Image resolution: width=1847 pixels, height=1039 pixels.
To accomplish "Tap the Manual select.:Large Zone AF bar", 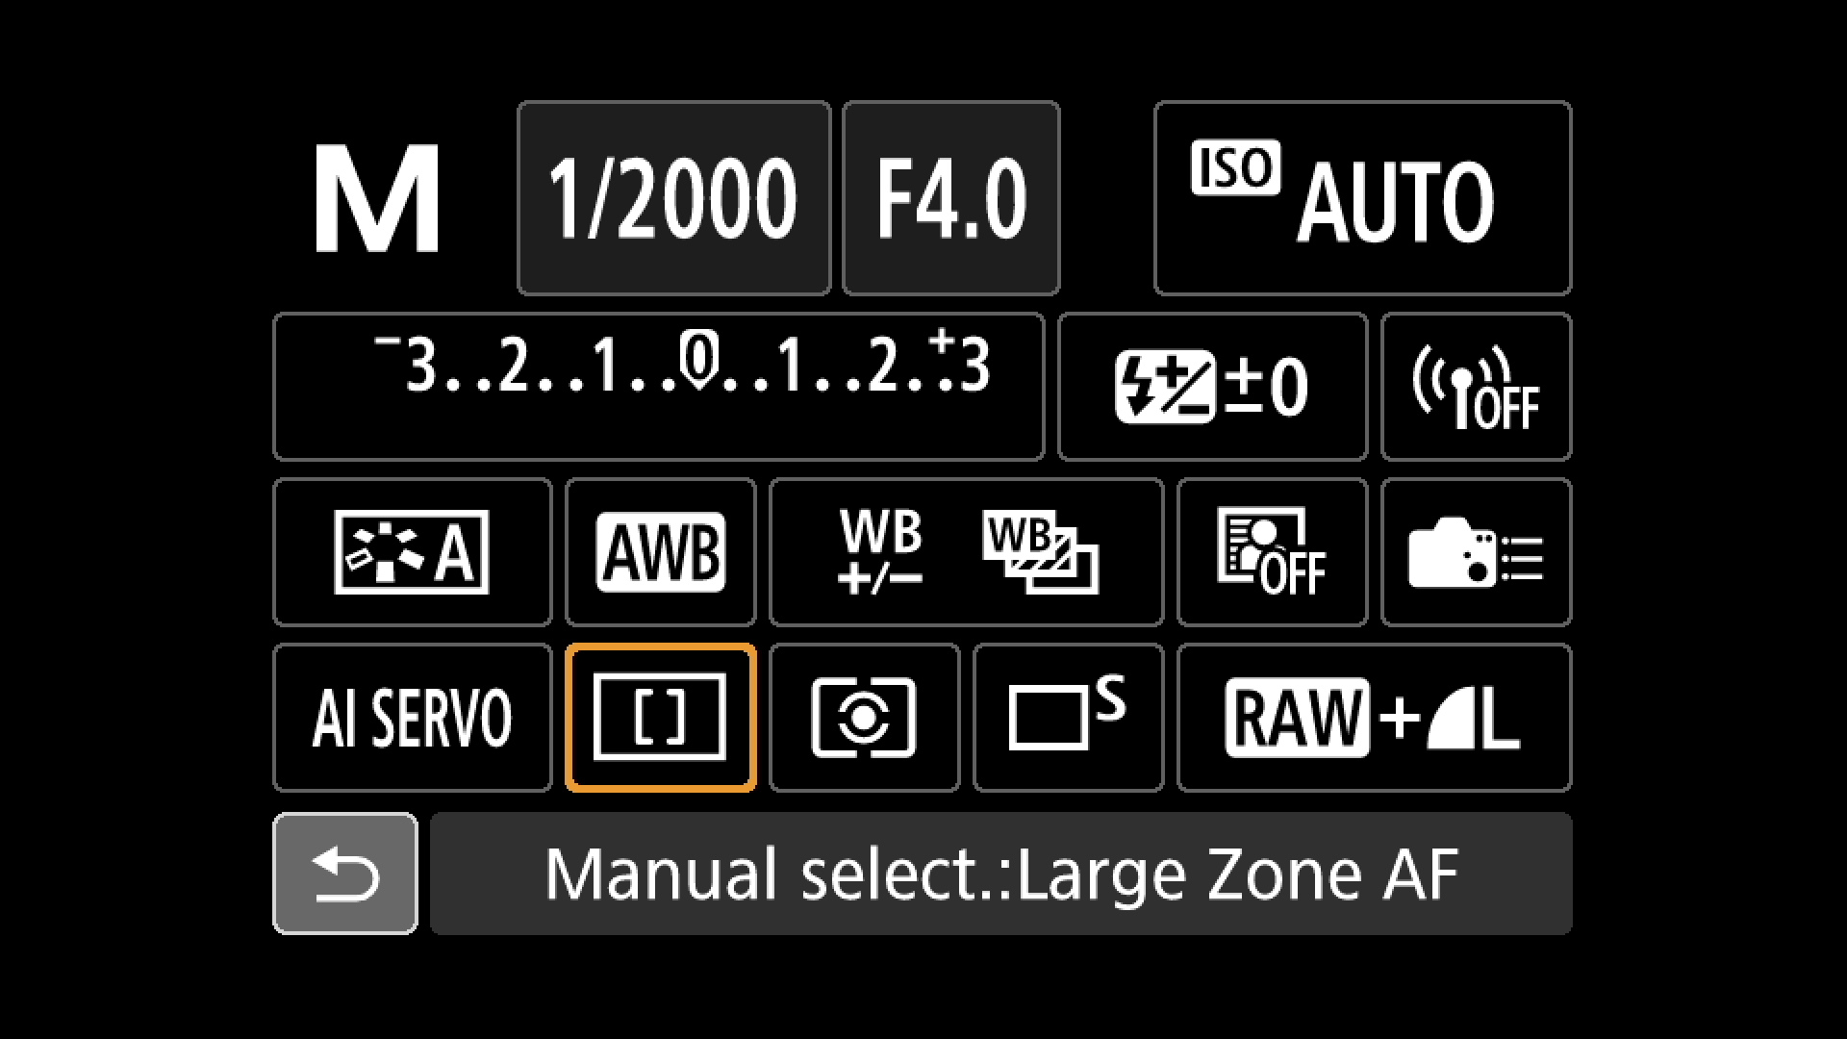I will pyautogui.click(x=1001, y=874).
